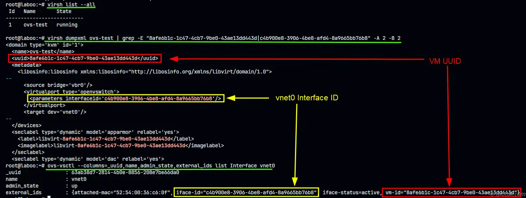Image resolution: width=526 pixels, height=198 pixels.
Task: Click the seclabel model='dac' line
Action: pyautogui.click(x=88, y=159)
